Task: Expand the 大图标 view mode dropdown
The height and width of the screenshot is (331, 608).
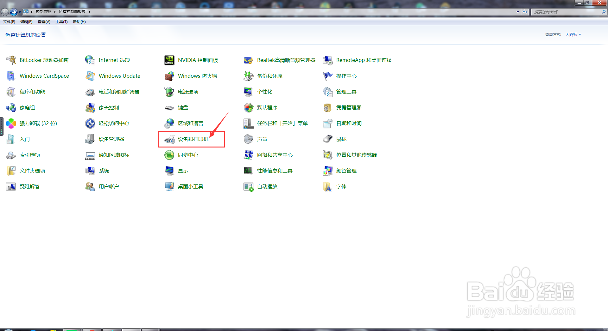Action: tap(573, 35)
